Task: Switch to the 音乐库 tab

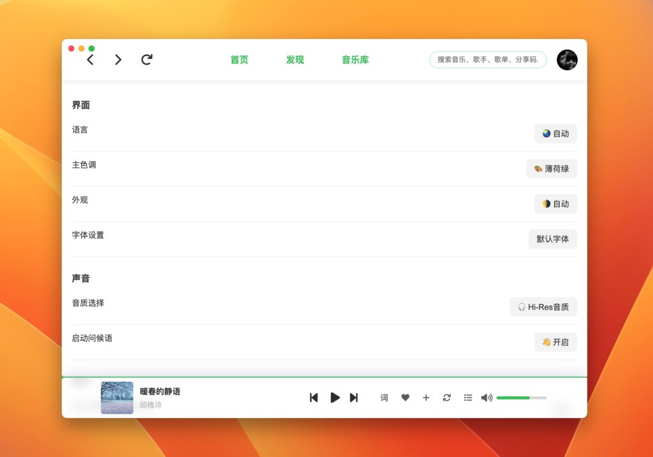Action: pyautogui.click(x=355, y=59)
